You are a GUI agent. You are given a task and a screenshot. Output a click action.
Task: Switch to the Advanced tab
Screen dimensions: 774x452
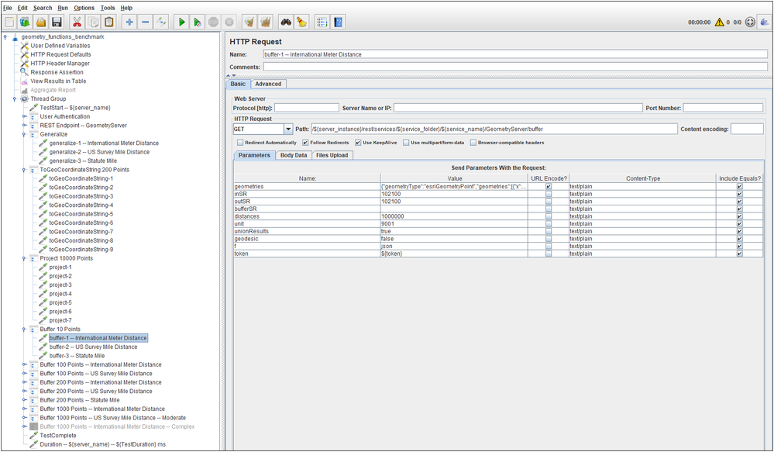click(268, 84)
